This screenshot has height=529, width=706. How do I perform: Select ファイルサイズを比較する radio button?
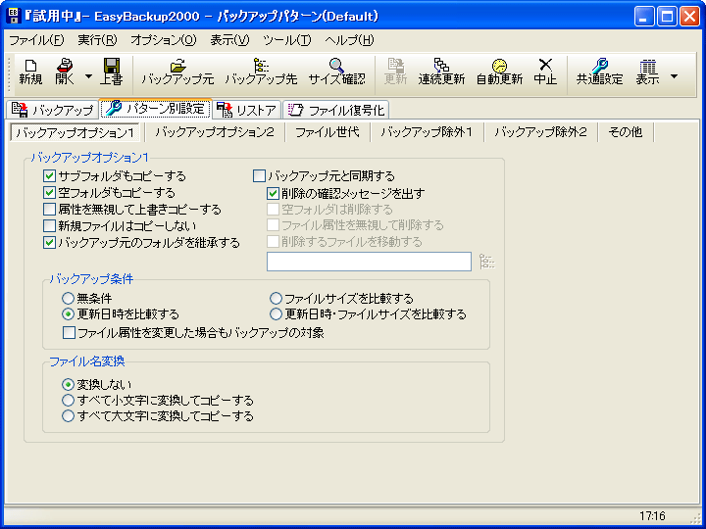(276, 298)
